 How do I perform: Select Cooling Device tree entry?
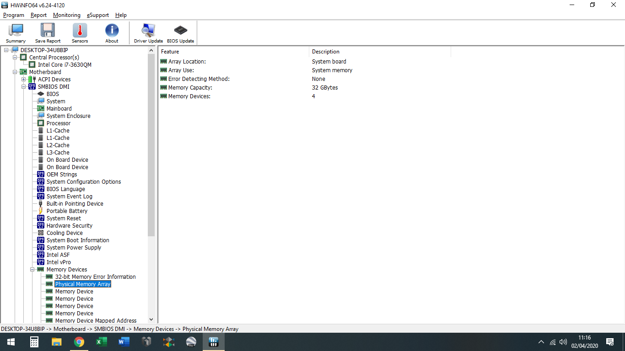pyautogui.click(x=65, y=233)
